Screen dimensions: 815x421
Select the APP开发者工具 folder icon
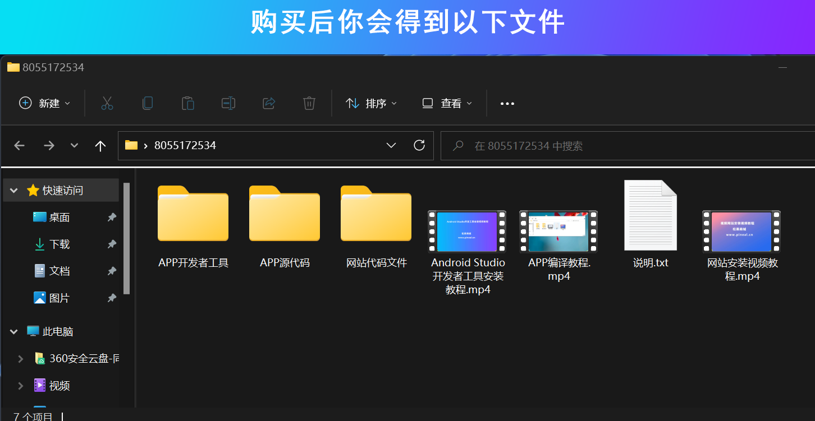[x=193, y=213]
